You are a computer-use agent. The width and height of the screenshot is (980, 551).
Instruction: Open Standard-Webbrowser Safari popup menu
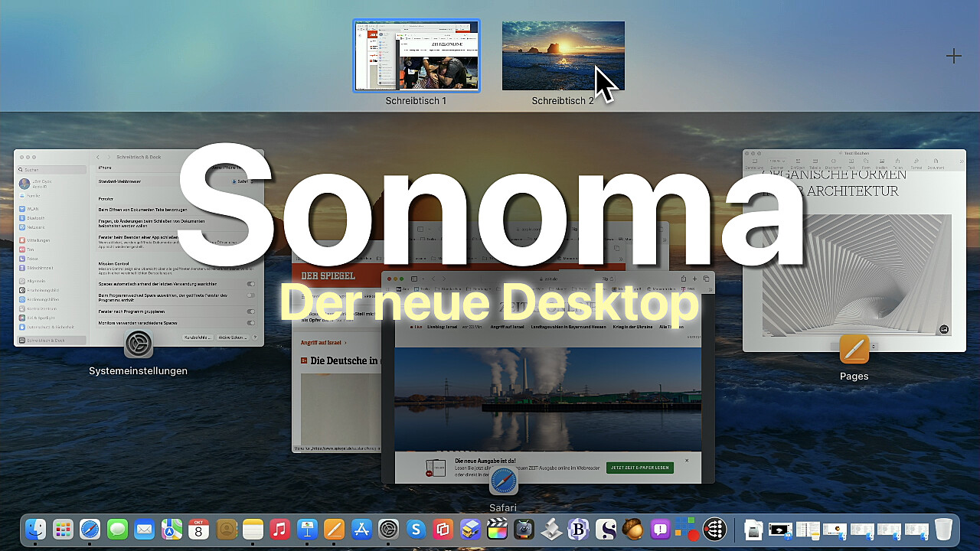pyautogui.click(x=243, y=181)
